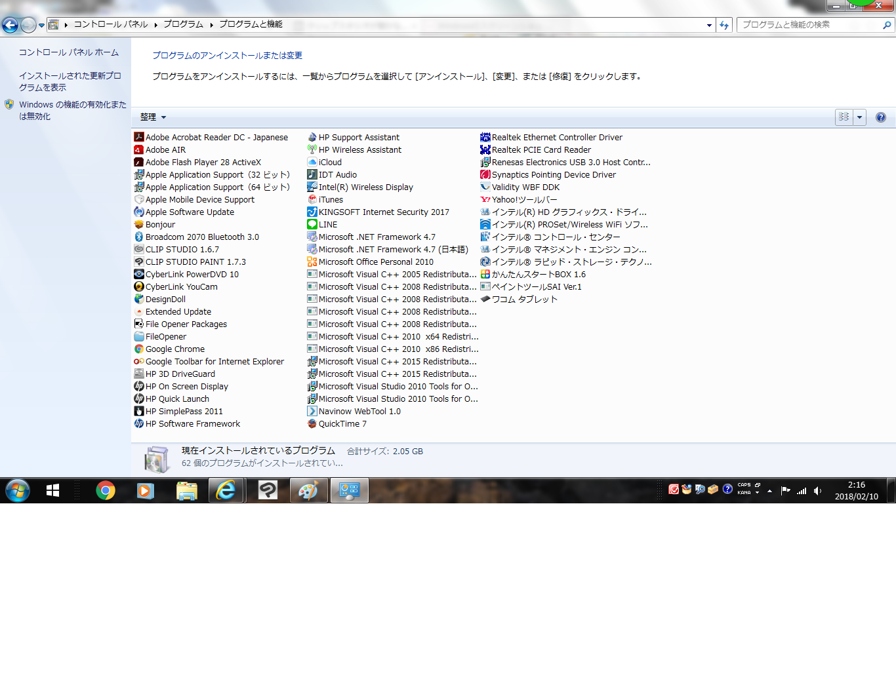The image size is (896, 679).
Task: Click the CLIP STUDIO PAINT 1.7.3 icon
Action: (139, 262)
